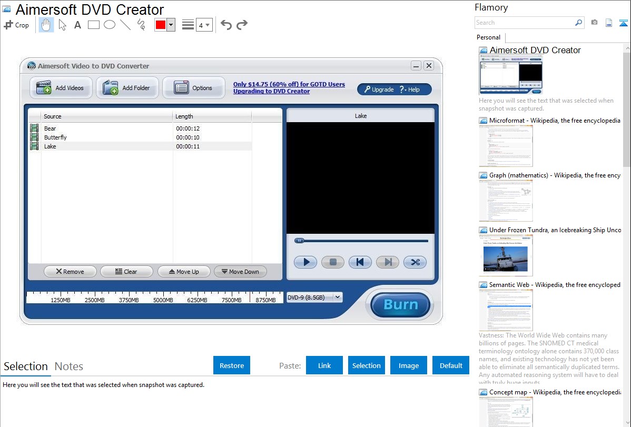Paste as Image
The height and width of the screenshot is (427, 631).
click(x=409, y=365)
